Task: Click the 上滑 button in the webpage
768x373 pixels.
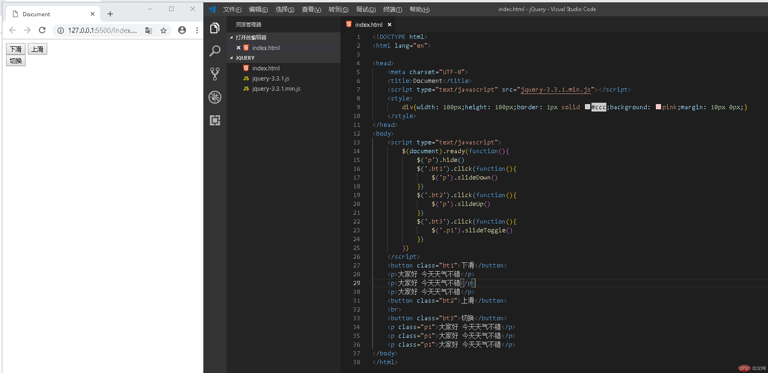Action: (38, 49)
